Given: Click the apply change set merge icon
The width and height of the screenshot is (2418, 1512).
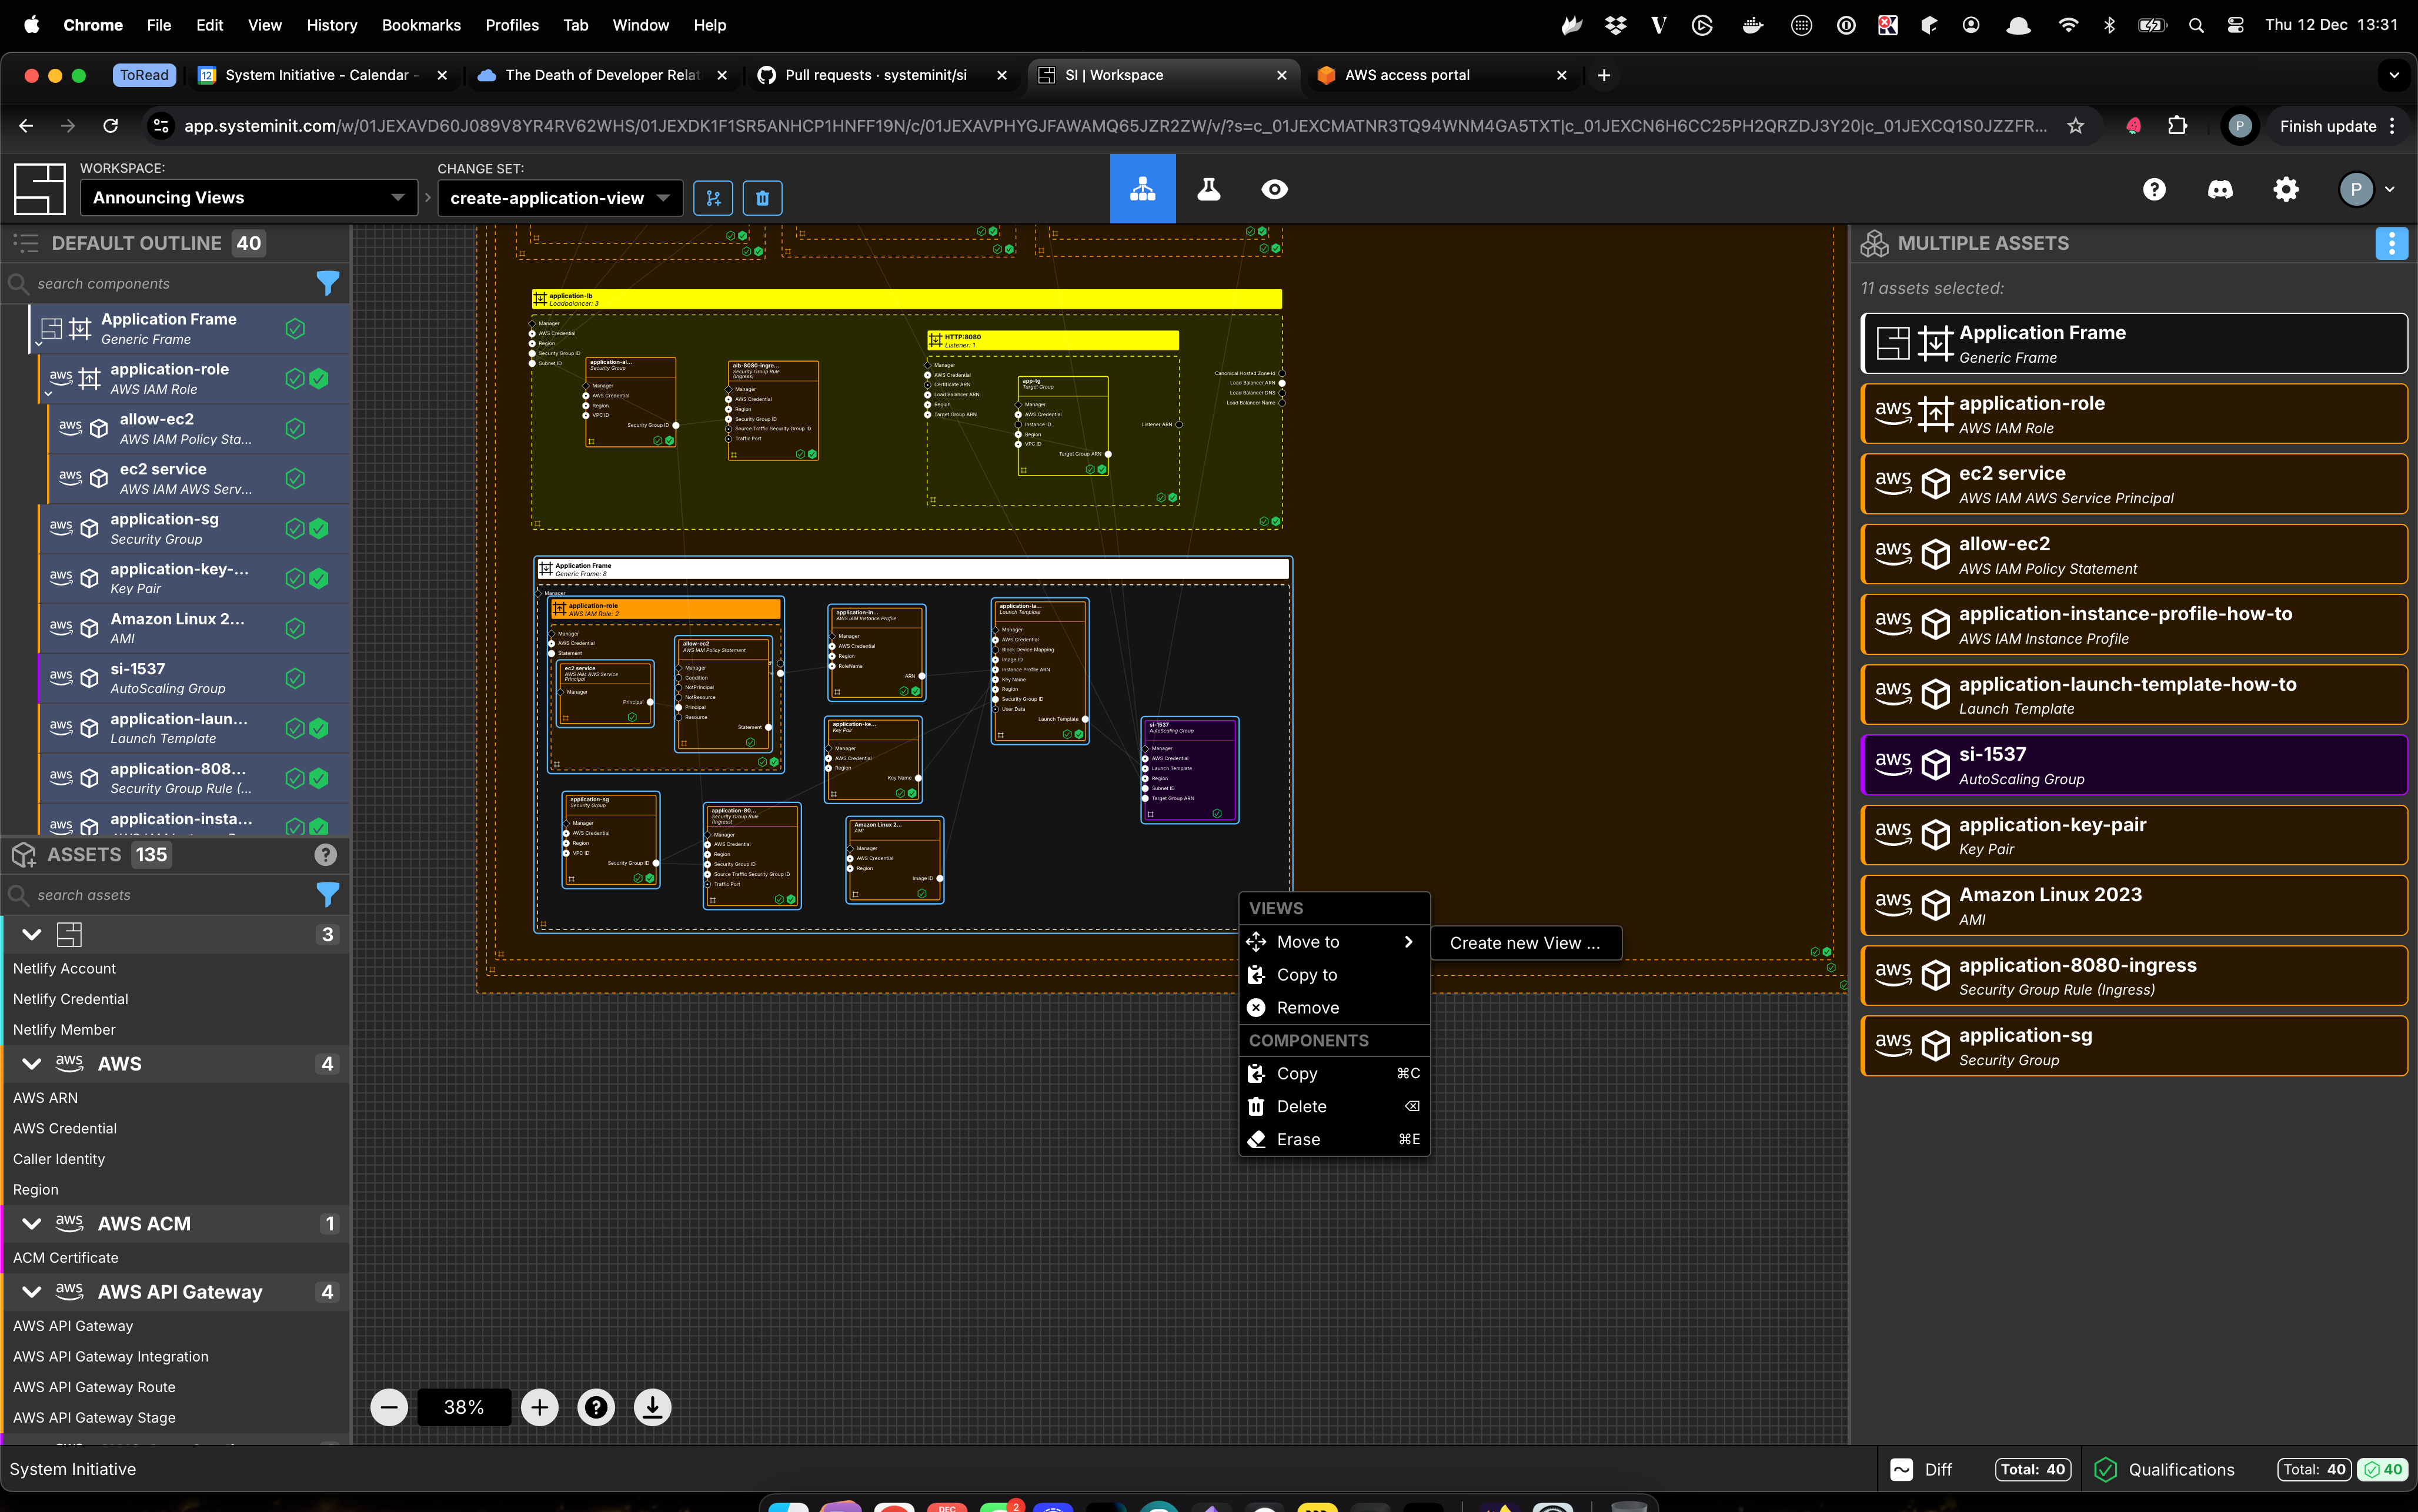Looking at the screenshot, I should (x=713, y=198).
